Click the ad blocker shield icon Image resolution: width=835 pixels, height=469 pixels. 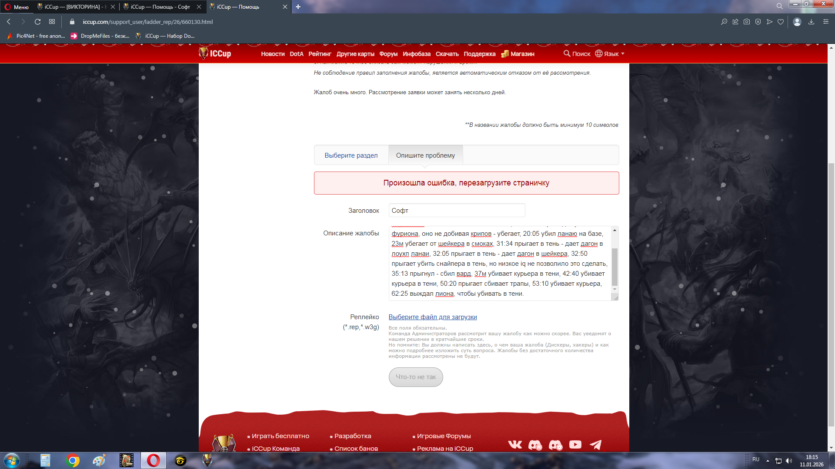(758, 22)
